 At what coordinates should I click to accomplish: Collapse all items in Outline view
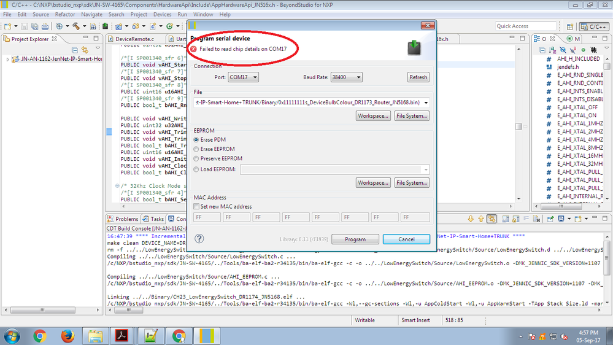point(542,50)
